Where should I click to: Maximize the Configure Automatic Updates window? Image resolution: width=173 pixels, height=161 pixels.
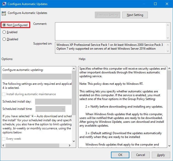point(155,4)
